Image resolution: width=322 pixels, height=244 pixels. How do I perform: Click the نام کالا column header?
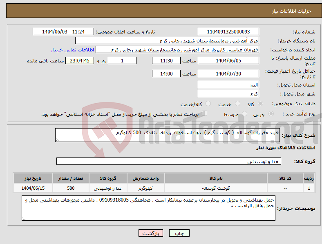216,178
